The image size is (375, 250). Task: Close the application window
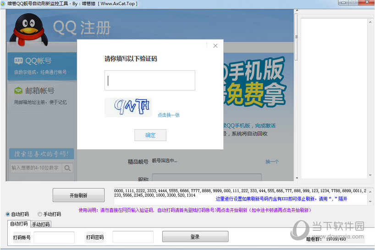367,2
